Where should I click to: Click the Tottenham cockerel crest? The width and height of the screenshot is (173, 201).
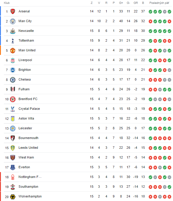13,41
